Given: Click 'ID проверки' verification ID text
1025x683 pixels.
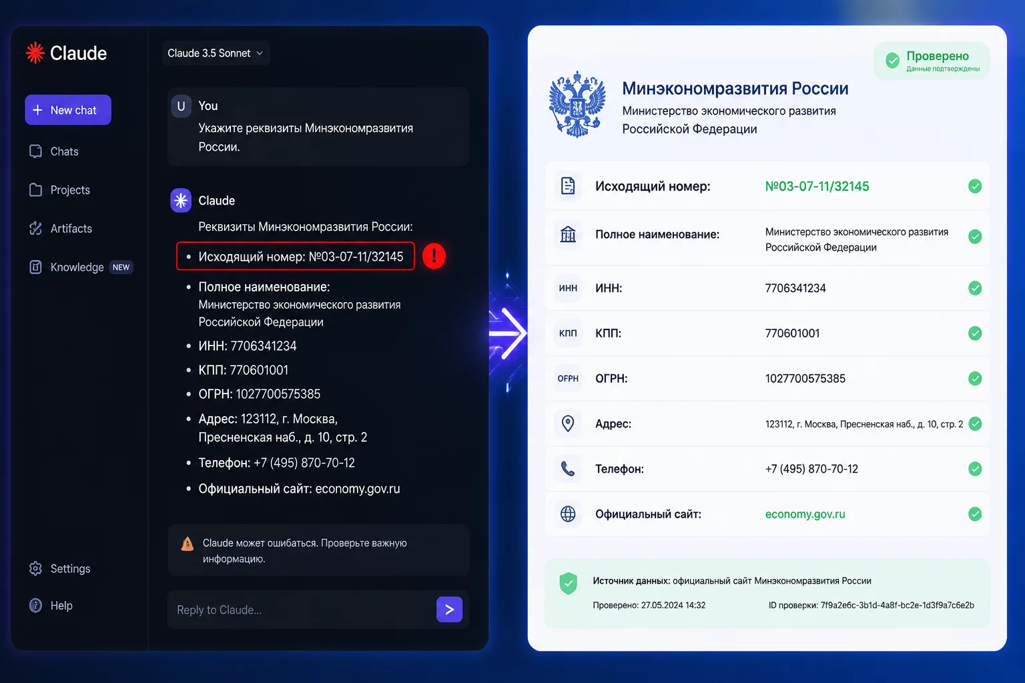Looking at the screenshot, I should [x=872, y=606].
